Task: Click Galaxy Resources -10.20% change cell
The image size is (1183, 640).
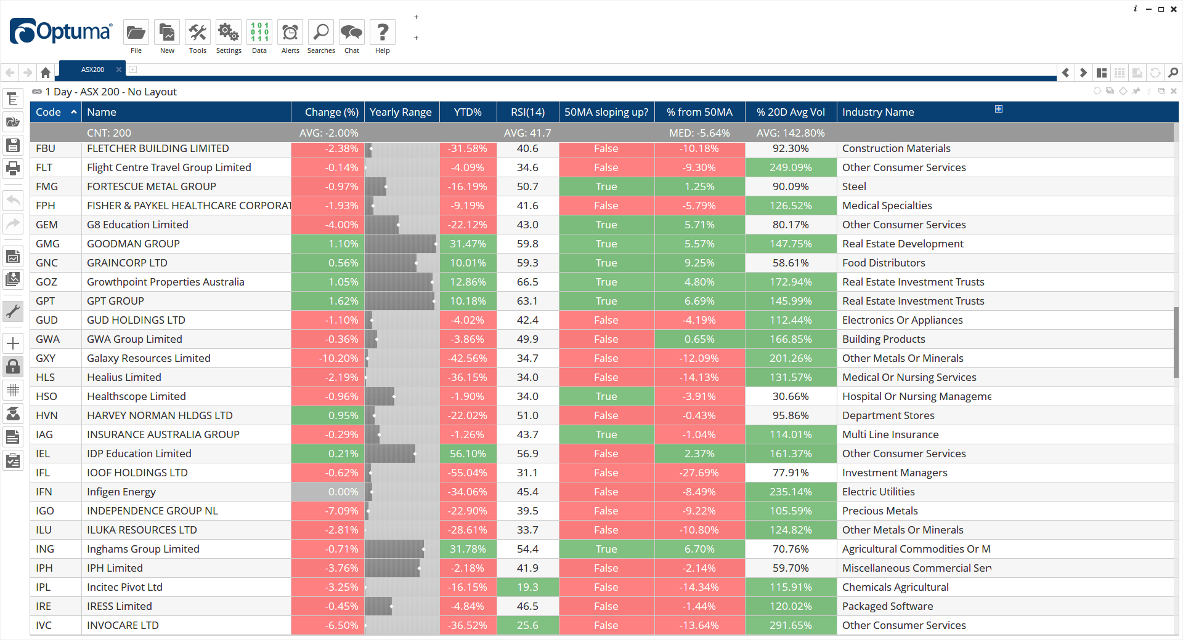Action: (328, 358)
